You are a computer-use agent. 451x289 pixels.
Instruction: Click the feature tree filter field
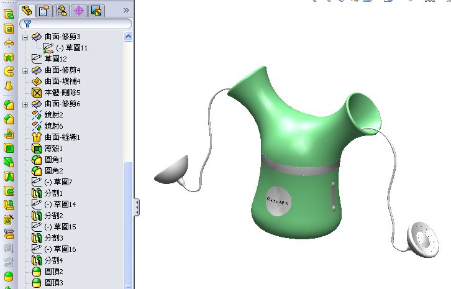point(76,24)
